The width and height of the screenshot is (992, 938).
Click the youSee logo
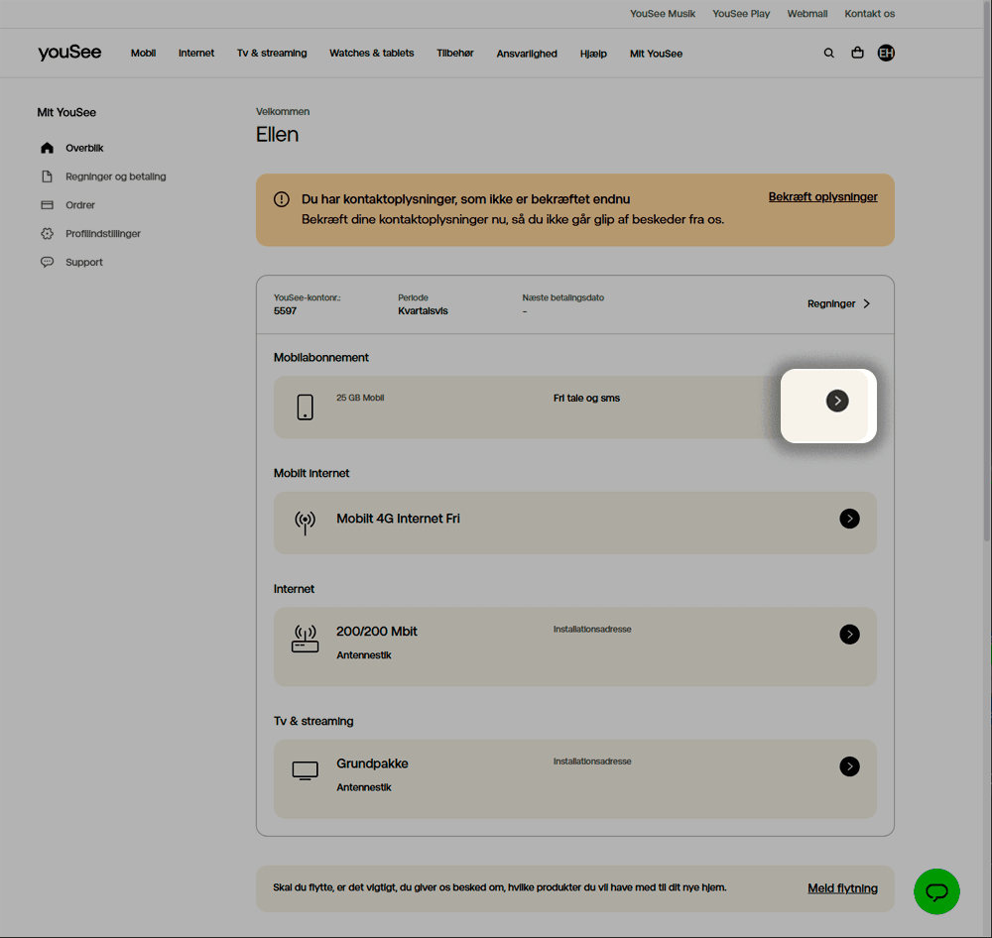(x=69, y=53)
